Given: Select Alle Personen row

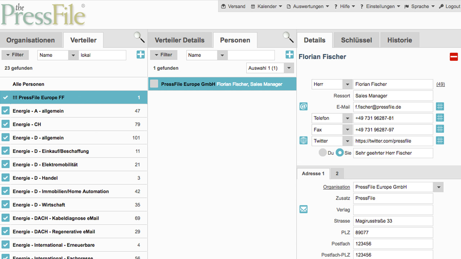Looking at the screenshot, I should 73,84.
